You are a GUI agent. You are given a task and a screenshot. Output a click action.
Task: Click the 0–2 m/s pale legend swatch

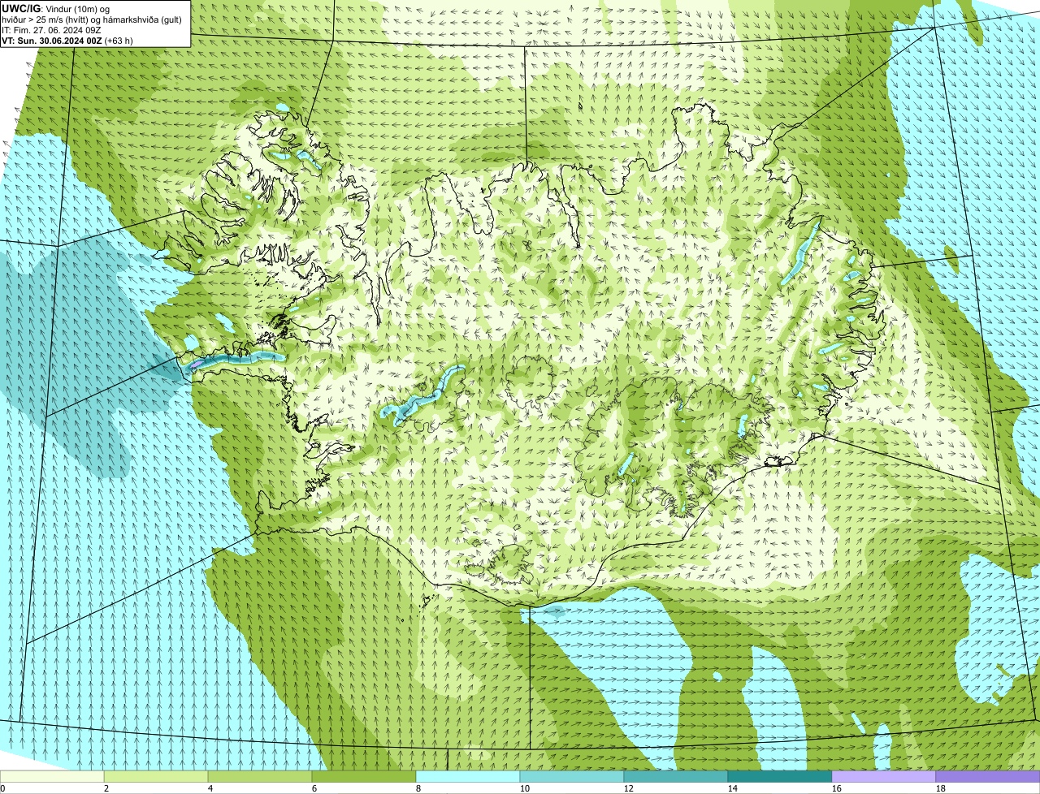52,776
